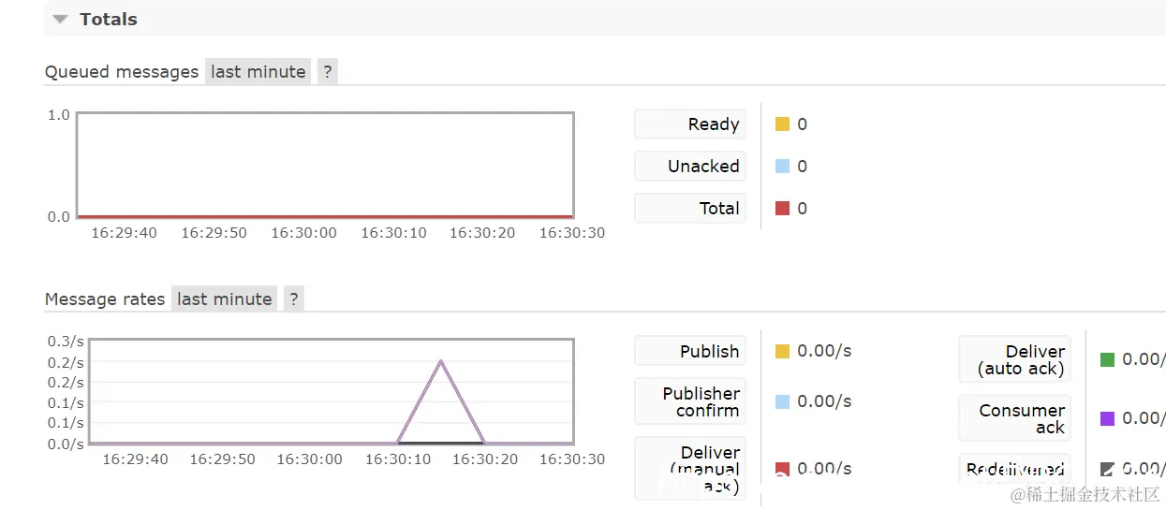Click 16:30:10 label under Message rates chart
The image size is (1166, 510).
pyautogui.click(x=397, y=459)
